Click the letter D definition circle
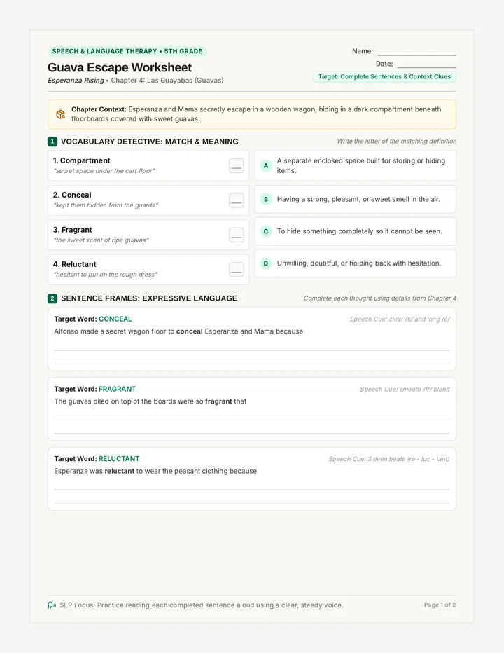Image resolution: width=504 pixels, height=653 pixels. point(266,263)
